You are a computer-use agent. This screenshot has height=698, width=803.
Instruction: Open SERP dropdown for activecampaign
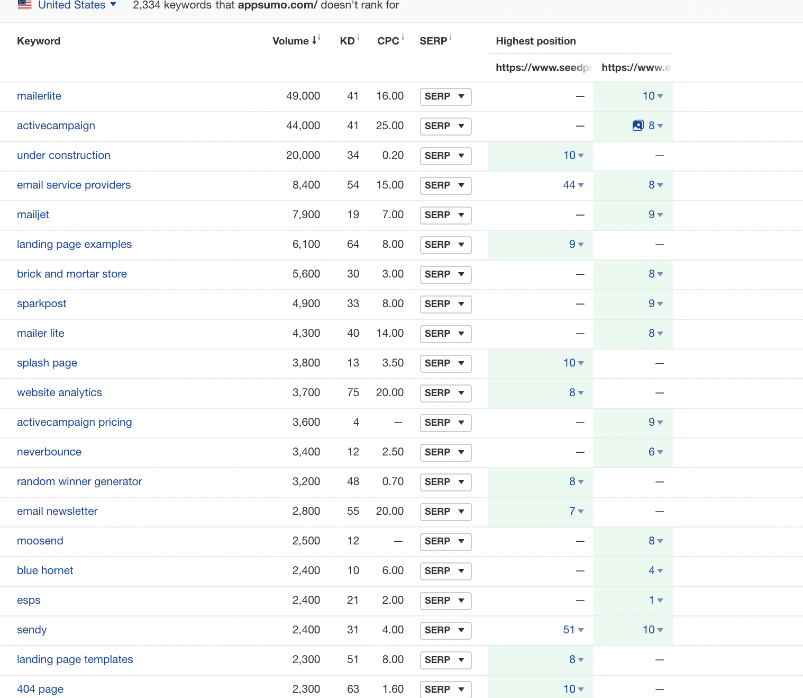(445, 126)
